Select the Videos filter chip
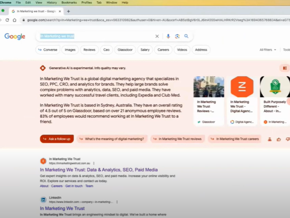Viewport: 290px width, 218px height. [182, 50]
